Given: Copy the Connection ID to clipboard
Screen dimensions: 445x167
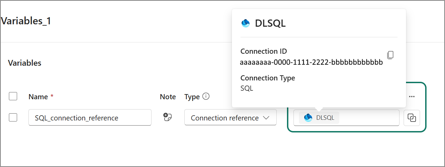Looking at the screenshot, I should (390, 55).
